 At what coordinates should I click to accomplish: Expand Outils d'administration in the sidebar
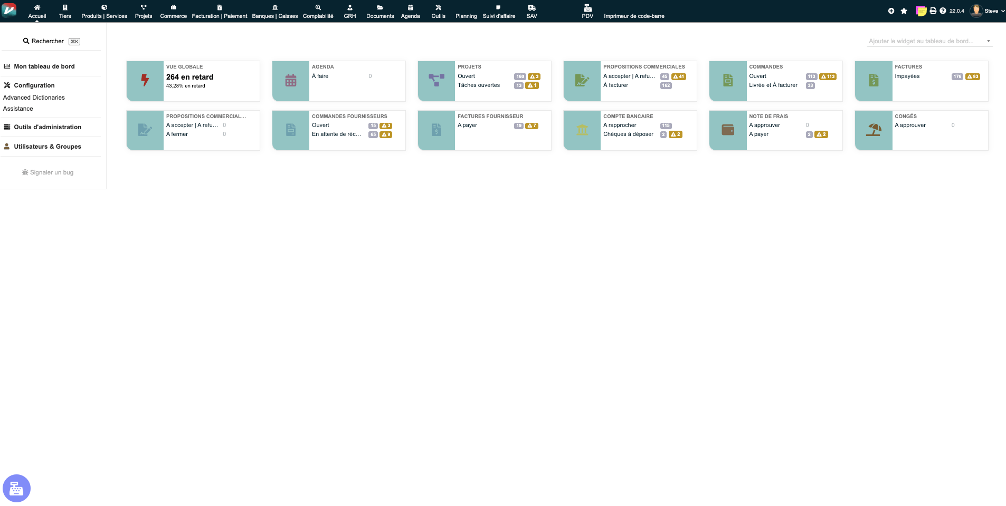coord(48,127)
